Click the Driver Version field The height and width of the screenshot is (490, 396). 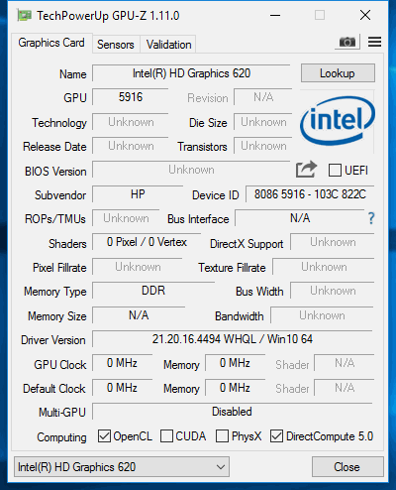tap(233, 339)
